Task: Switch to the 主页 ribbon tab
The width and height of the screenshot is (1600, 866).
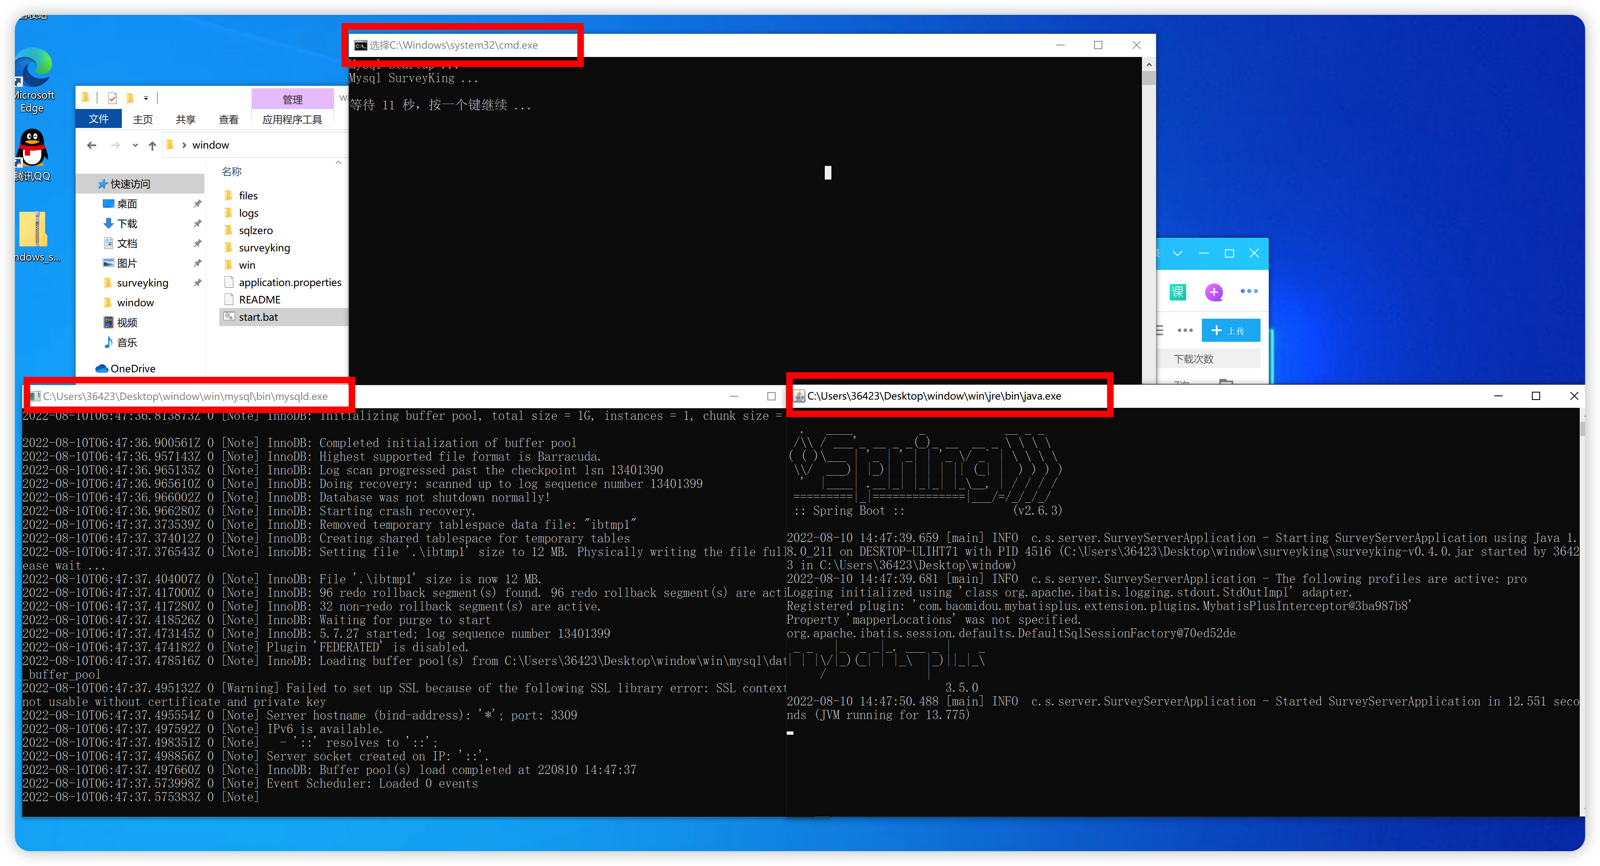Action: tap(142, 119)
